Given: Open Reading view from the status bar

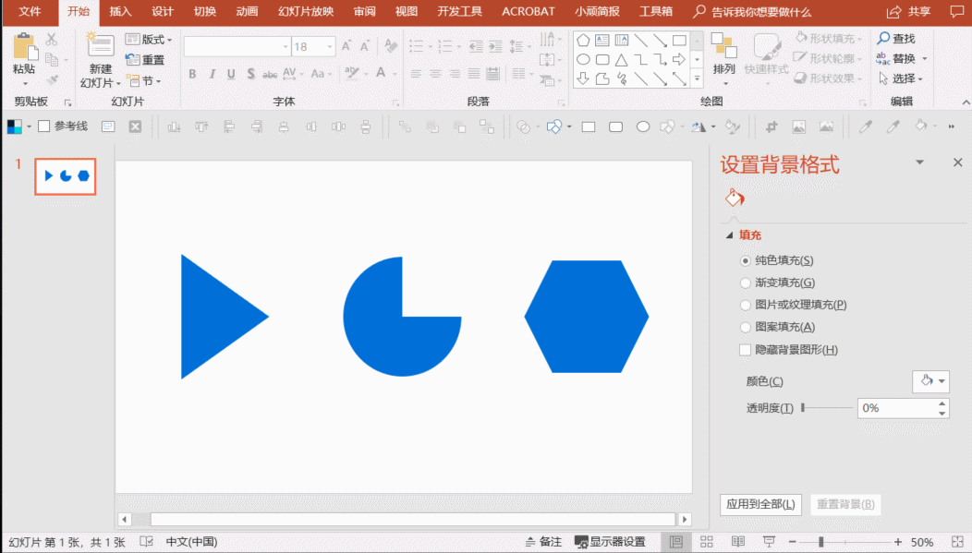Looking at the screenshot, I should click(x=738, y=542).
